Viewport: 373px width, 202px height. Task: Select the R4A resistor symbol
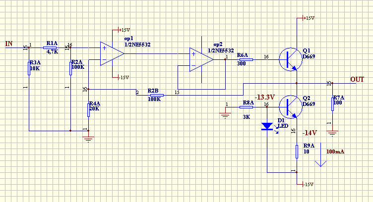[x=88, y=110]
